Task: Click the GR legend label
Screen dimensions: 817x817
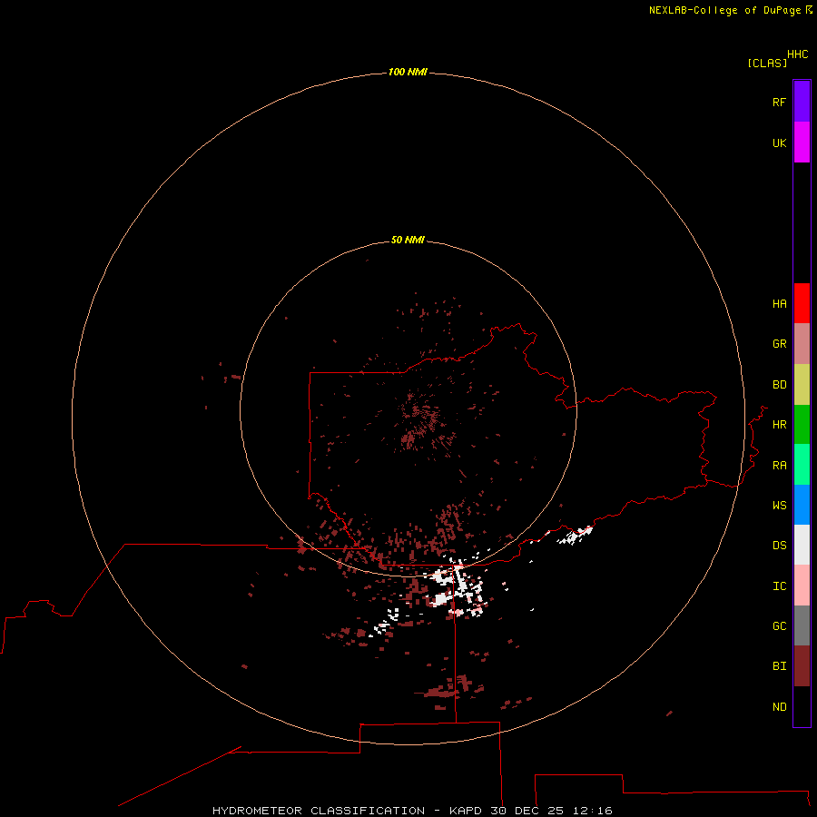Action: (780, 344)
